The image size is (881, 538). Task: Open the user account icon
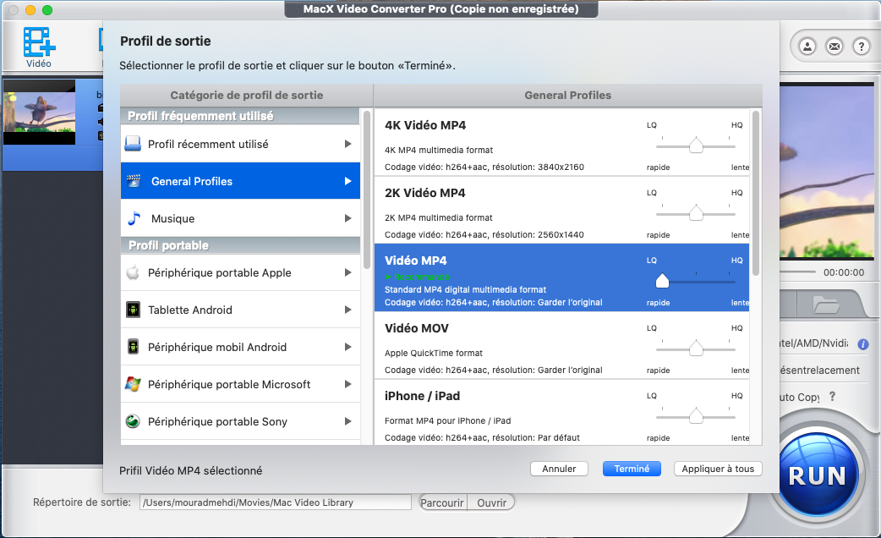[807, 46]
